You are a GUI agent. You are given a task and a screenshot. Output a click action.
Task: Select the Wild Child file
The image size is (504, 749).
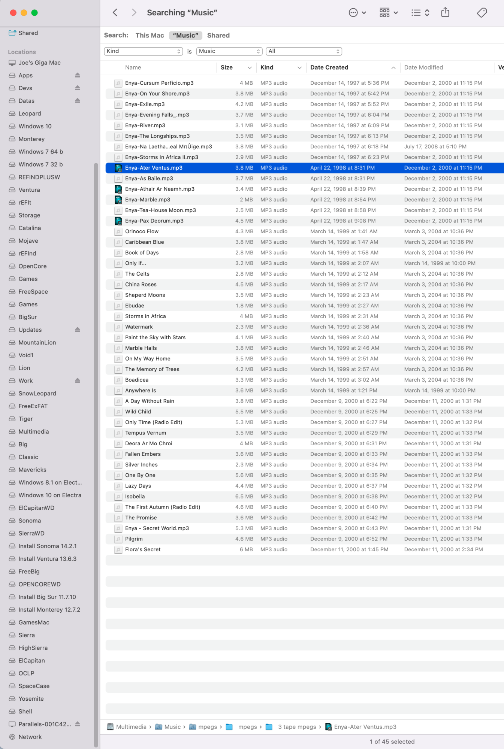305,412
